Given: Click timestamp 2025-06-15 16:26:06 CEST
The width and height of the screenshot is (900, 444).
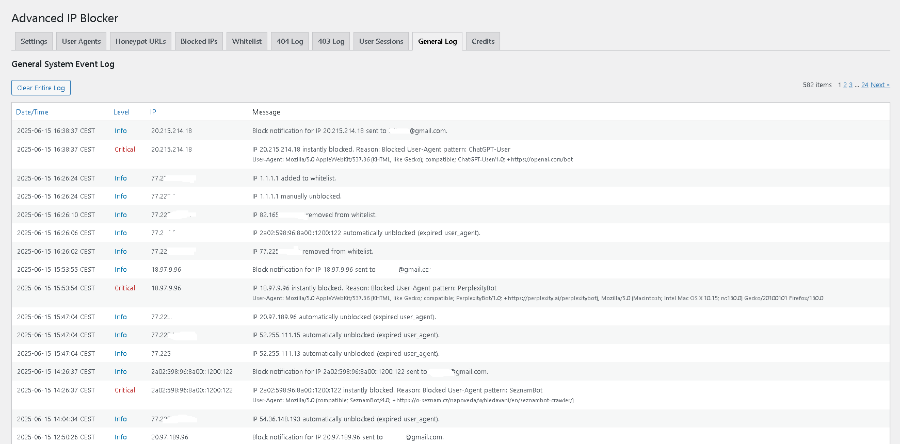Looking at the screenshot, I should (x=56, y=233).
